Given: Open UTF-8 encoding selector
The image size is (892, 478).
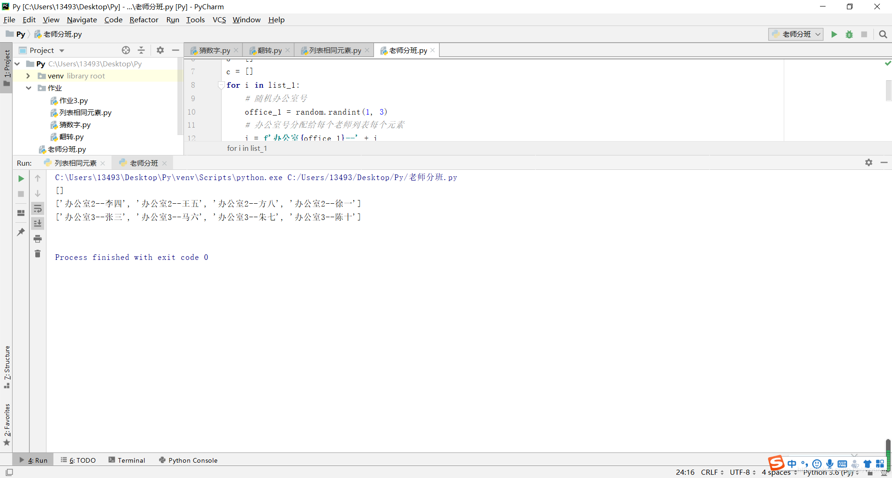Looking at the screenshot, I should point(742,472).
